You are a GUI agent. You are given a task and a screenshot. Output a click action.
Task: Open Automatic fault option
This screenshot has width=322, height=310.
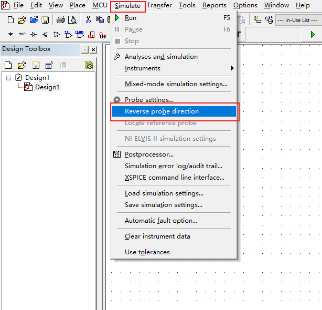coord(174,221)
